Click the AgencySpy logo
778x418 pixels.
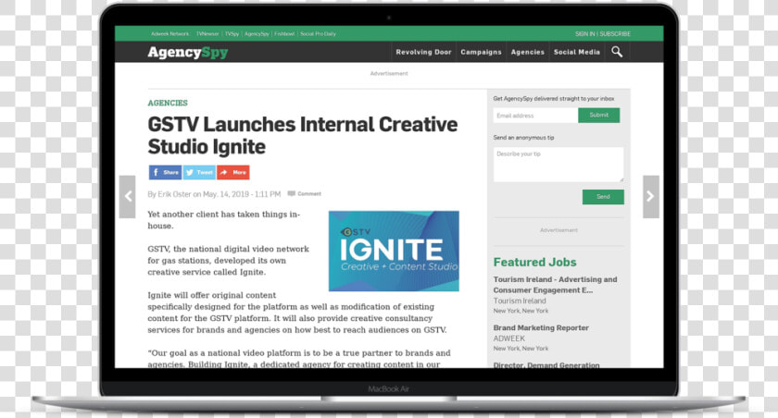187,52
